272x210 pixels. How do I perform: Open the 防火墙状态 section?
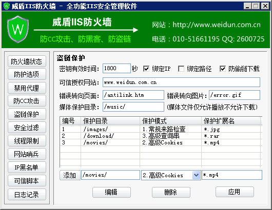(x=27, y=61)
